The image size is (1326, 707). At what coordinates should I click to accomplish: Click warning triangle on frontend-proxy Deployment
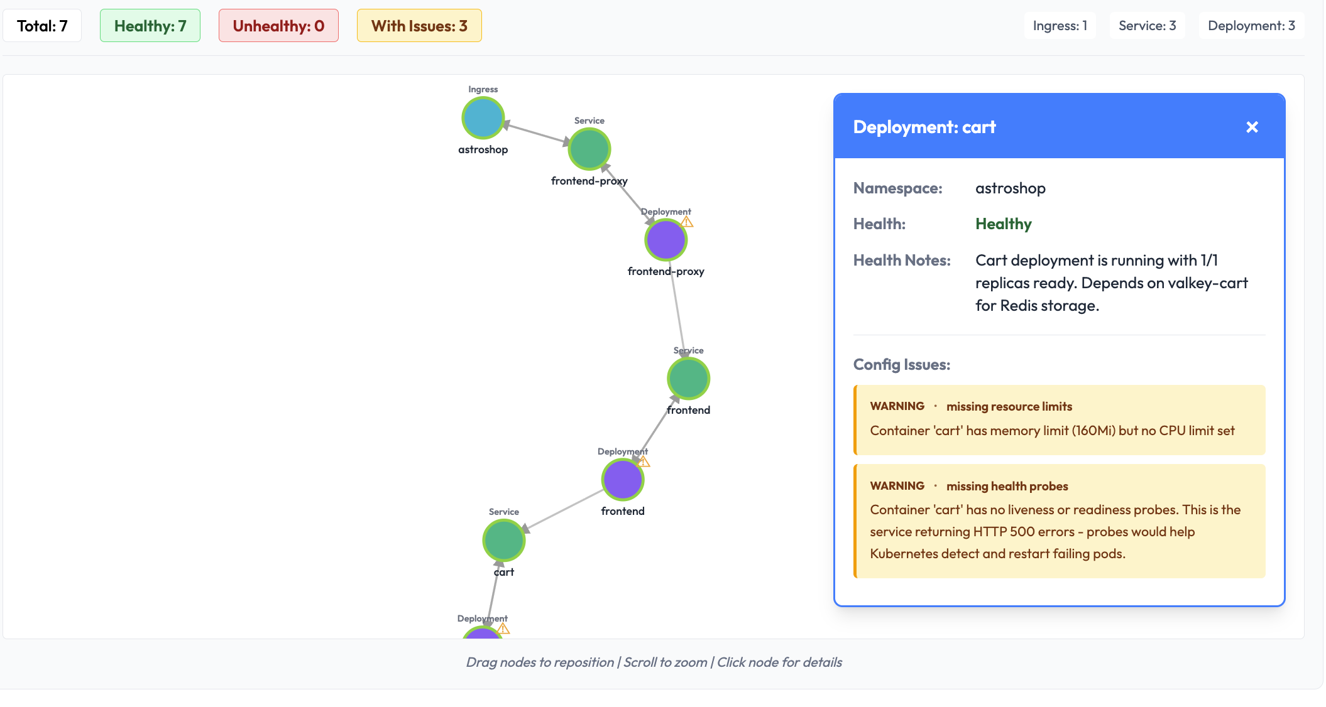687,222
